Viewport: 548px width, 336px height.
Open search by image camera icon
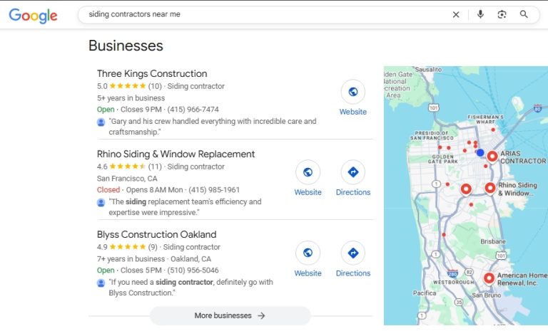tap(502, 14)
